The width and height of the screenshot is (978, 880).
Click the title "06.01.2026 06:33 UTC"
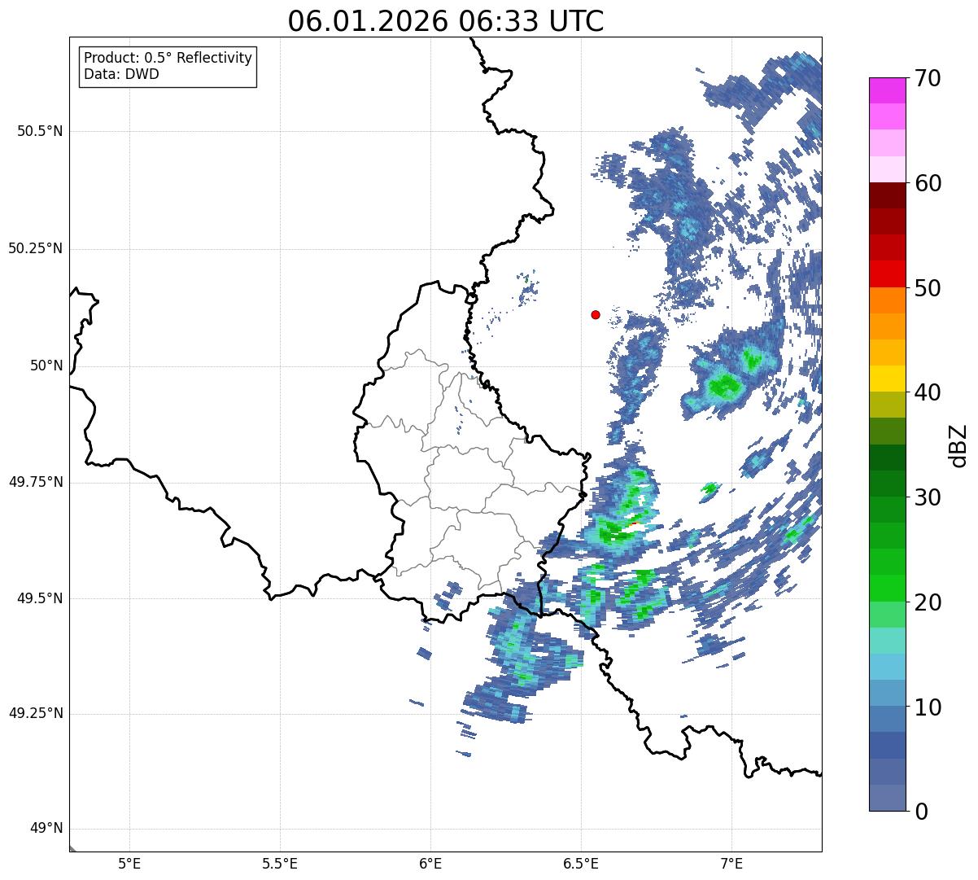coord(446,21)
